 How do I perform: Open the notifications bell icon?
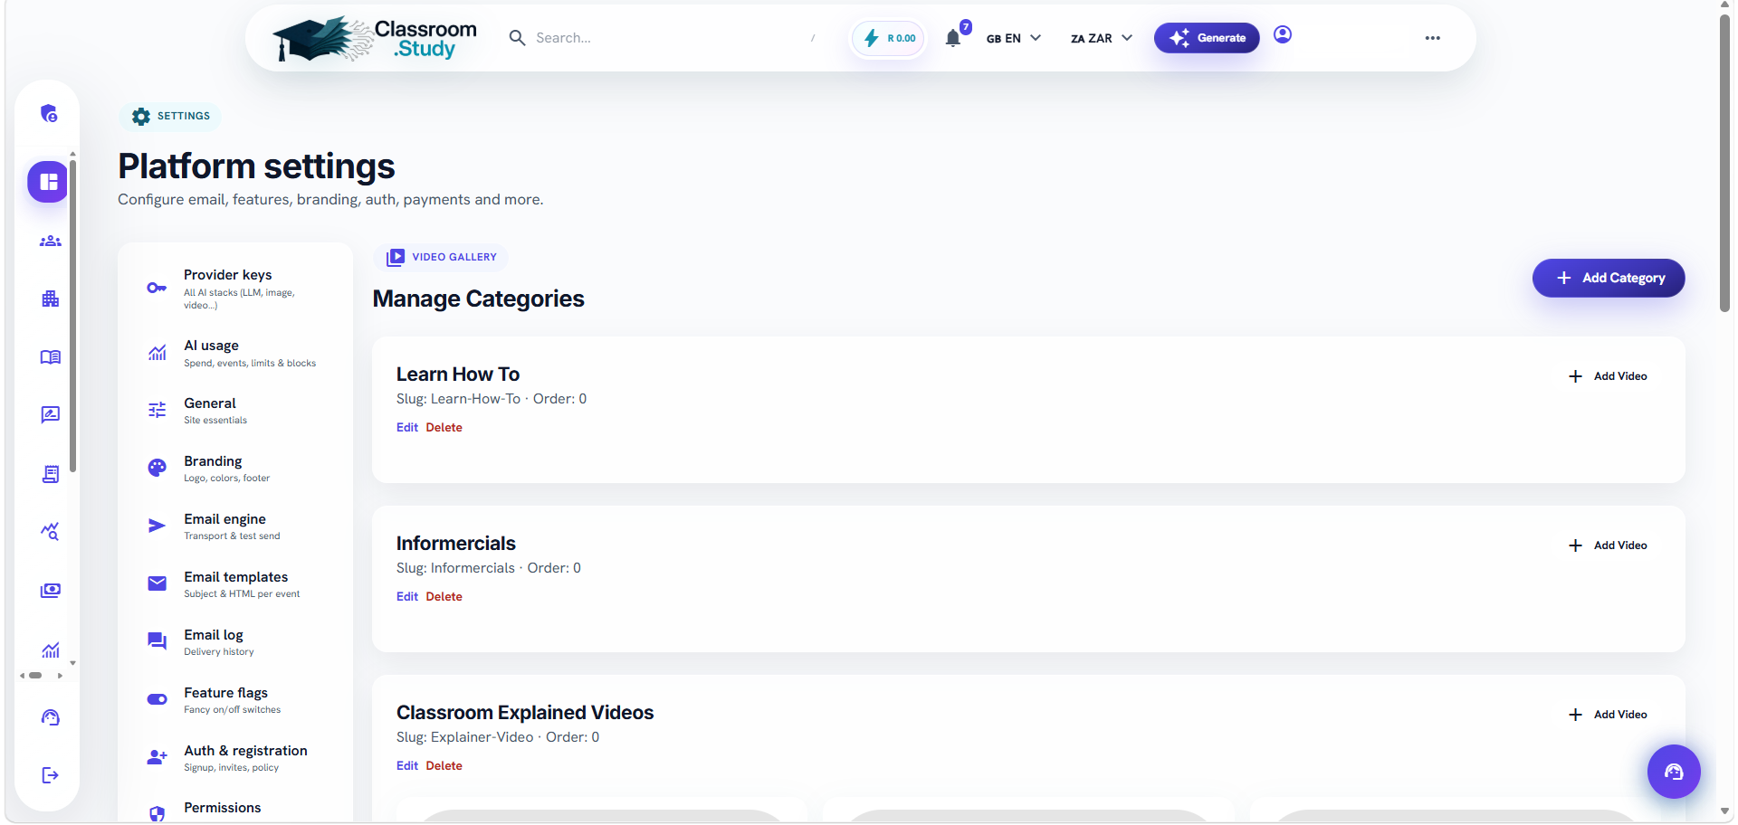pos(952,38)
